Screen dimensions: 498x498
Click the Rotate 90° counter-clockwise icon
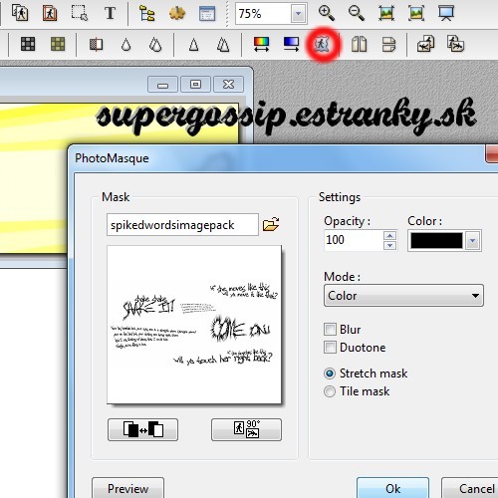point(425,44)
